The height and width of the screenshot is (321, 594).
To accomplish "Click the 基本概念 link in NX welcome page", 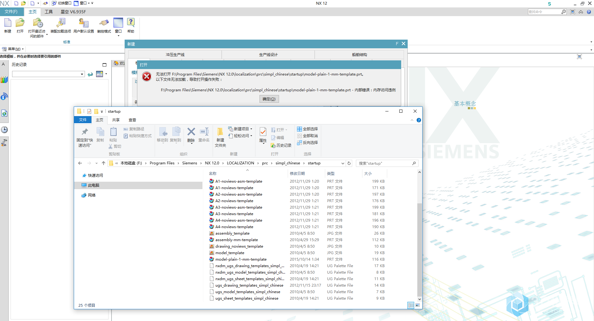I will click(x=465, y=104).
